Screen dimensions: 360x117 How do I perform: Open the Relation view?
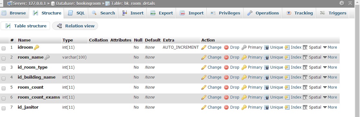(x=75, y=26)
